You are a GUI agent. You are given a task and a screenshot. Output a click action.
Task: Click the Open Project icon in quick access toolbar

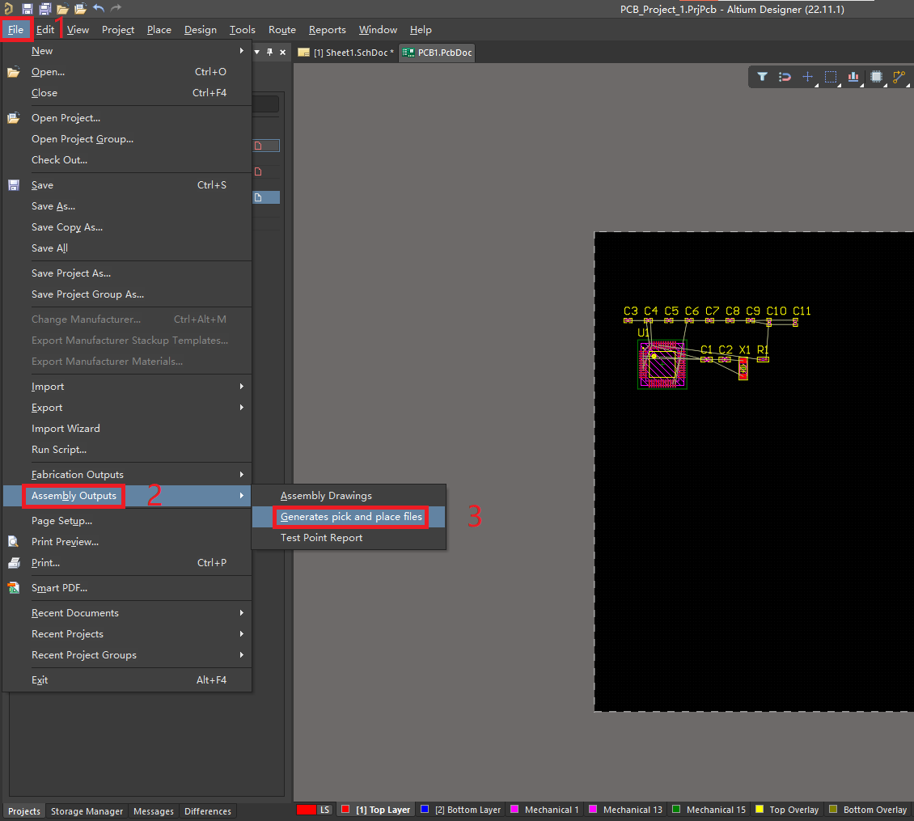click(80, 9)
